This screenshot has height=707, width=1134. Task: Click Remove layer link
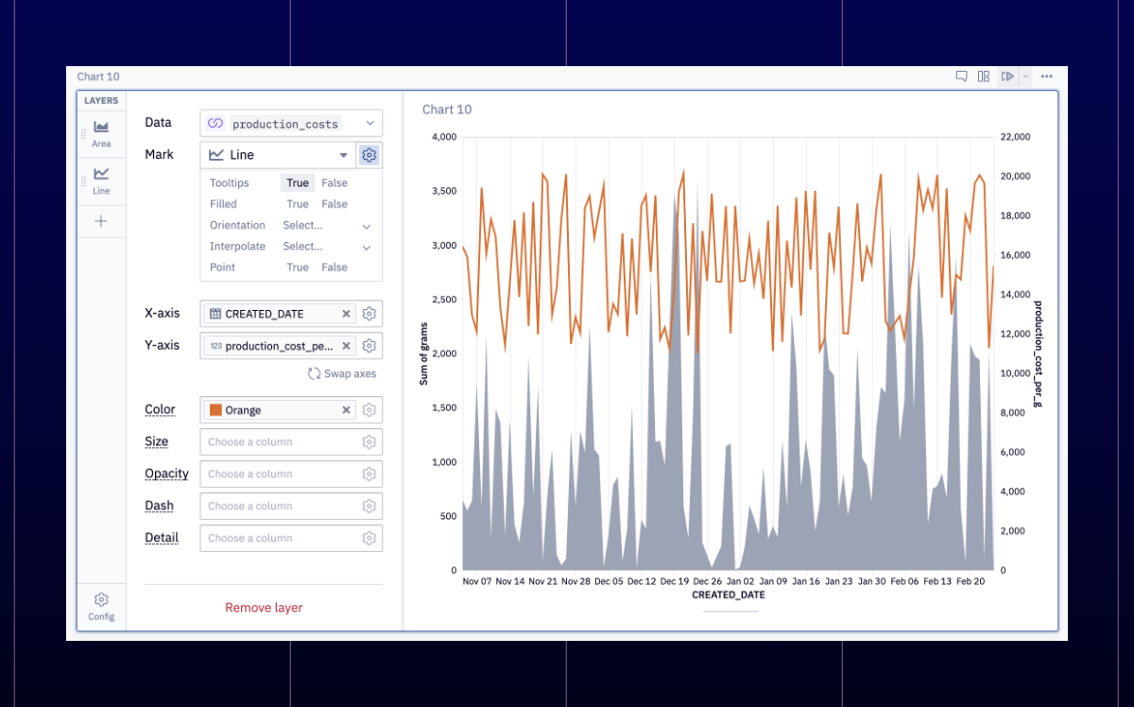click(264, 608)
